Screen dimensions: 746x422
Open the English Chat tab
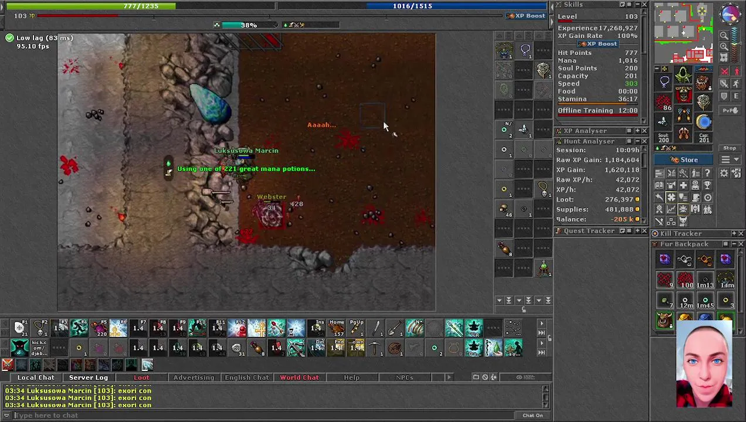pyautogui.click(x=247, y=377)
